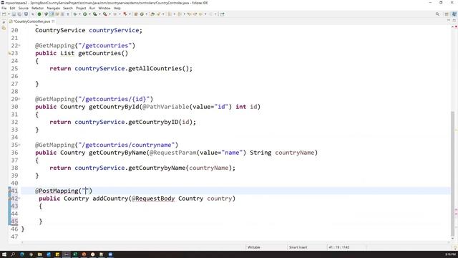Select the Java perspective icon

(x=454, y=14)
